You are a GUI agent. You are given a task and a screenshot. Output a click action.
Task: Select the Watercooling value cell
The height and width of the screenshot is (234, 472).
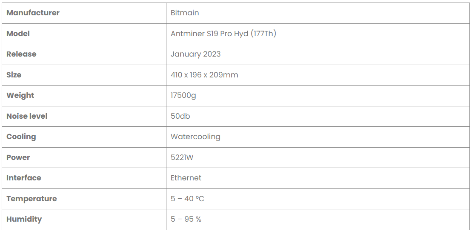195,137
